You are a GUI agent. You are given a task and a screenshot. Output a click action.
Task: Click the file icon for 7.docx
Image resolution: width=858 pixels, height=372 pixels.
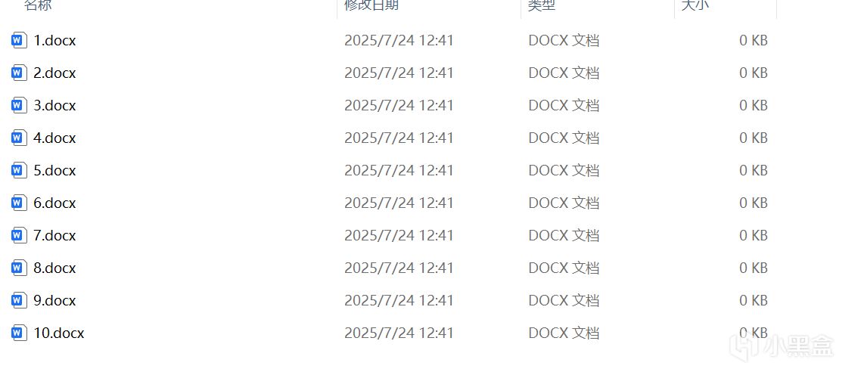pos(19,235)
